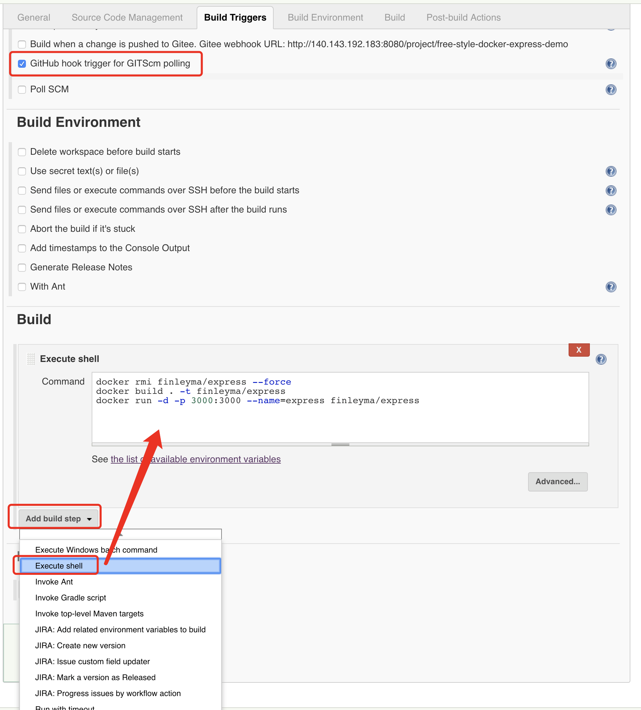Open help icon for Execute shell step

pos(601,359)
